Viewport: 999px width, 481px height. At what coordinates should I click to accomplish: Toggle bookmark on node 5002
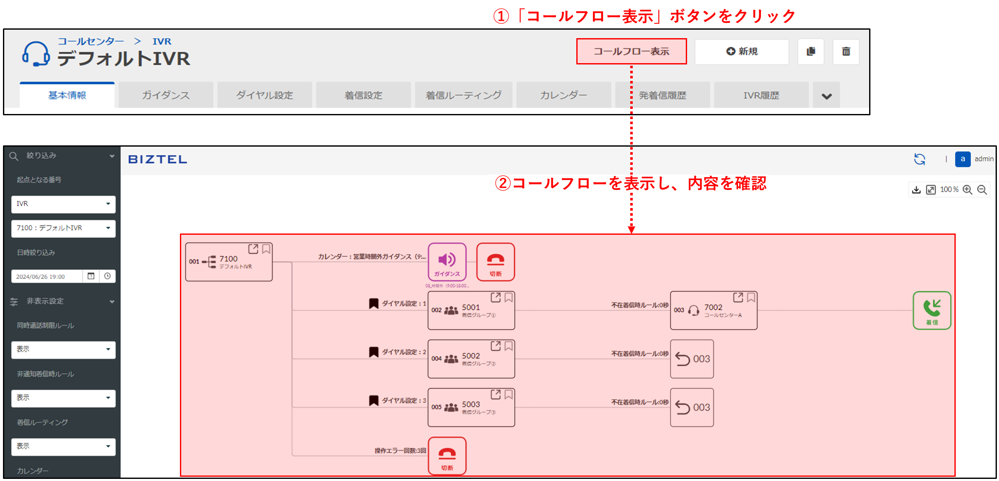coord(508,346)
